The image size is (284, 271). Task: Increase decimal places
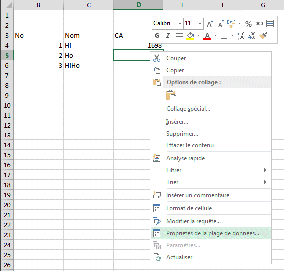(241, 36)
